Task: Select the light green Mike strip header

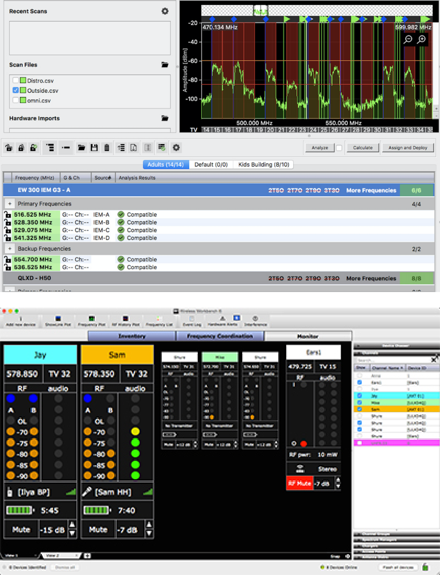Action: (x=220, y=357)
